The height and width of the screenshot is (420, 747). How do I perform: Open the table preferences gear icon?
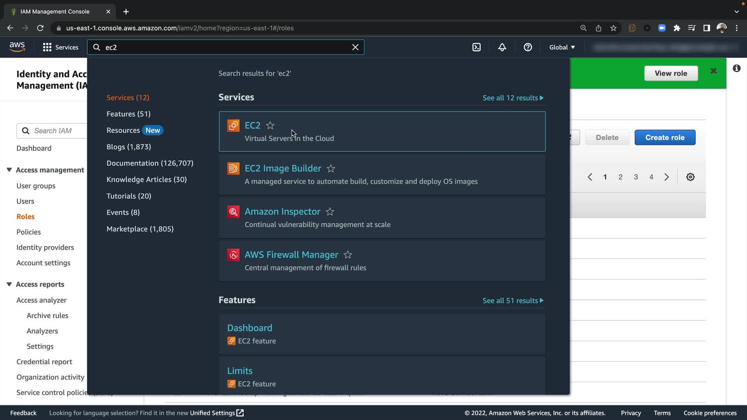click(690, 177)
